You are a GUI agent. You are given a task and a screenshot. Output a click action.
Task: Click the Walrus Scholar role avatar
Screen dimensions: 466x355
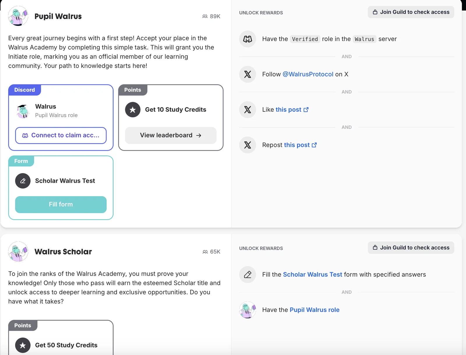click(x=18, y=251)
